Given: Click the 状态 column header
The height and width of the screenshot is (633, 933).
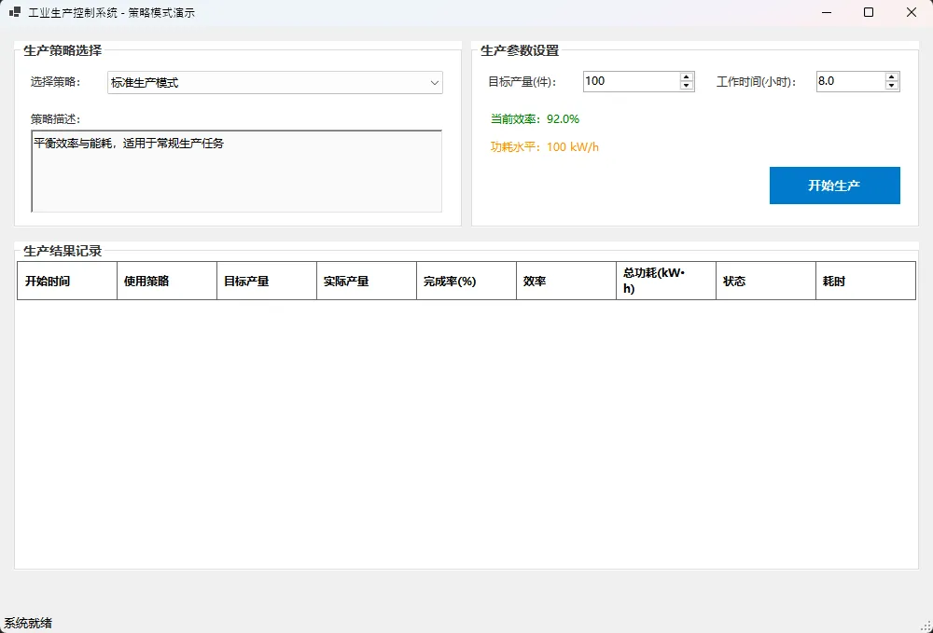Looking at the screenshot, I should (x=766, y=281).
